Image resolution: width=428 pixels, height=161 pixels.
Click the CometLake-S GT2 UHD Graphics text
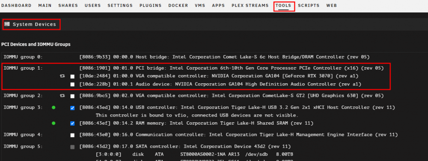coord(232,96)
